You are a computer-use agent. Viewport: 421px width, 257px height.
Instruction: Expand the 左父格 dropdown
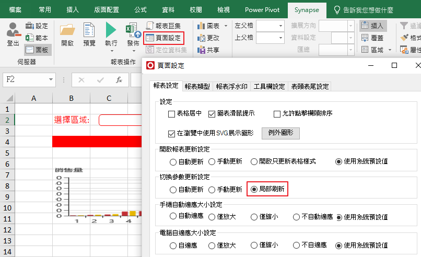click(280, 26)
